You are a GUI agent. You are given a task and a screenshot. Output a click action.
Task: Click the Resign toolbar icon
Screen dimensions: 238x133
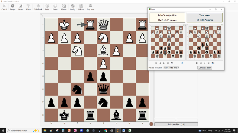(x=12, y=7)
